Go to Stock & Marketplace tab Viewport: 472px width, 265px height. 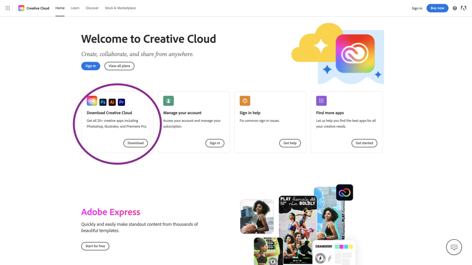click(x=120, y=8)
